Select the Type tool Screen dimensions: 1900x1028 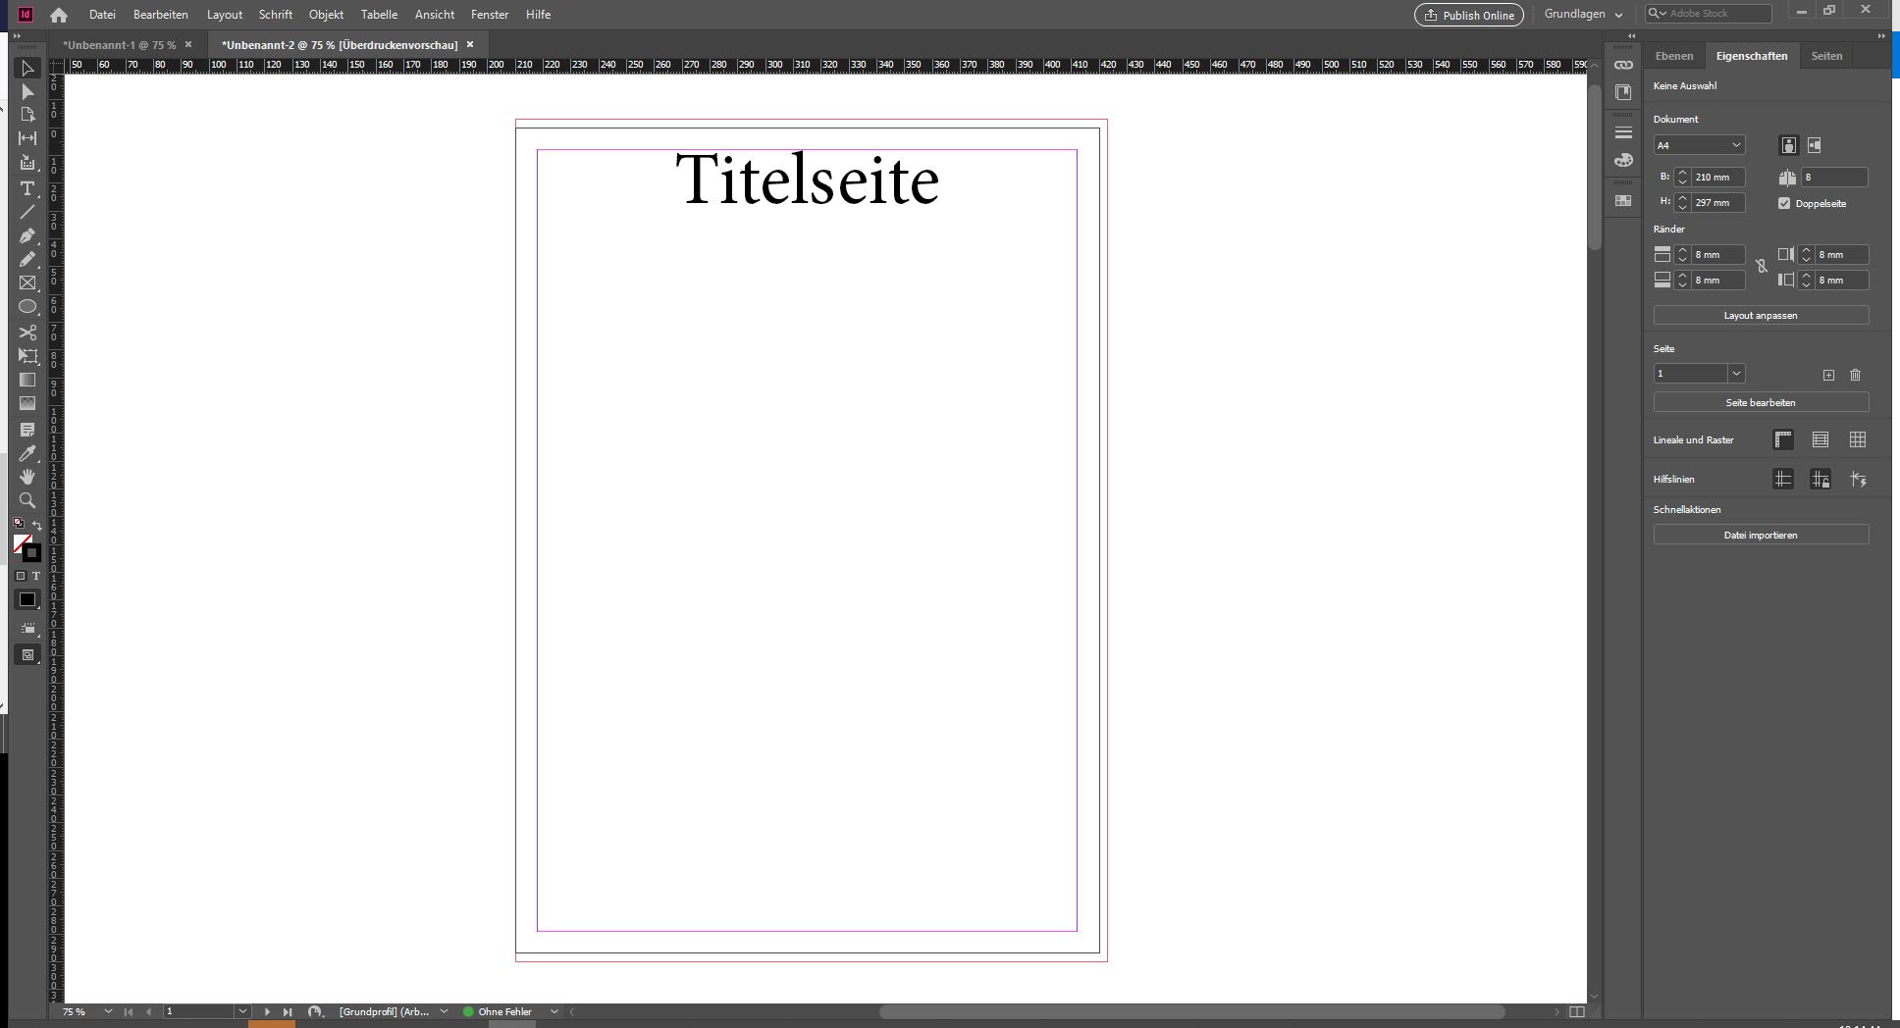pos(27,188)
